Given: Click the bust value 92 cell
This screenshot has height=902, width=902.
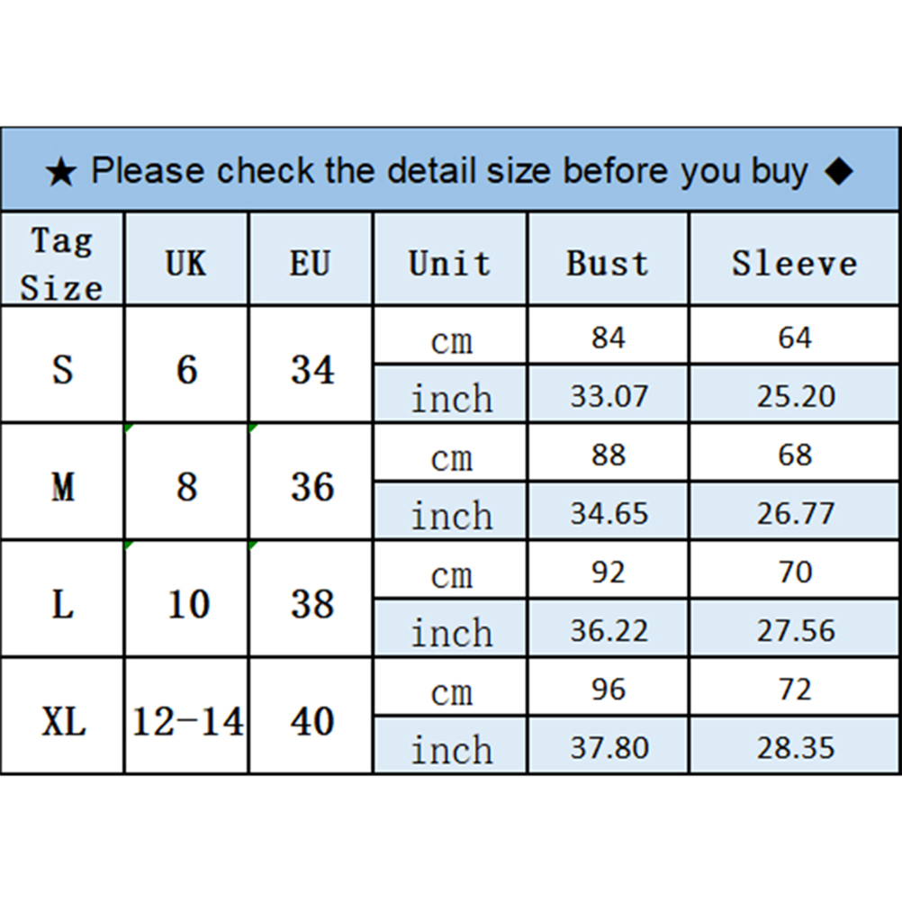Looking at the screenshot, I should click(609, 573).
